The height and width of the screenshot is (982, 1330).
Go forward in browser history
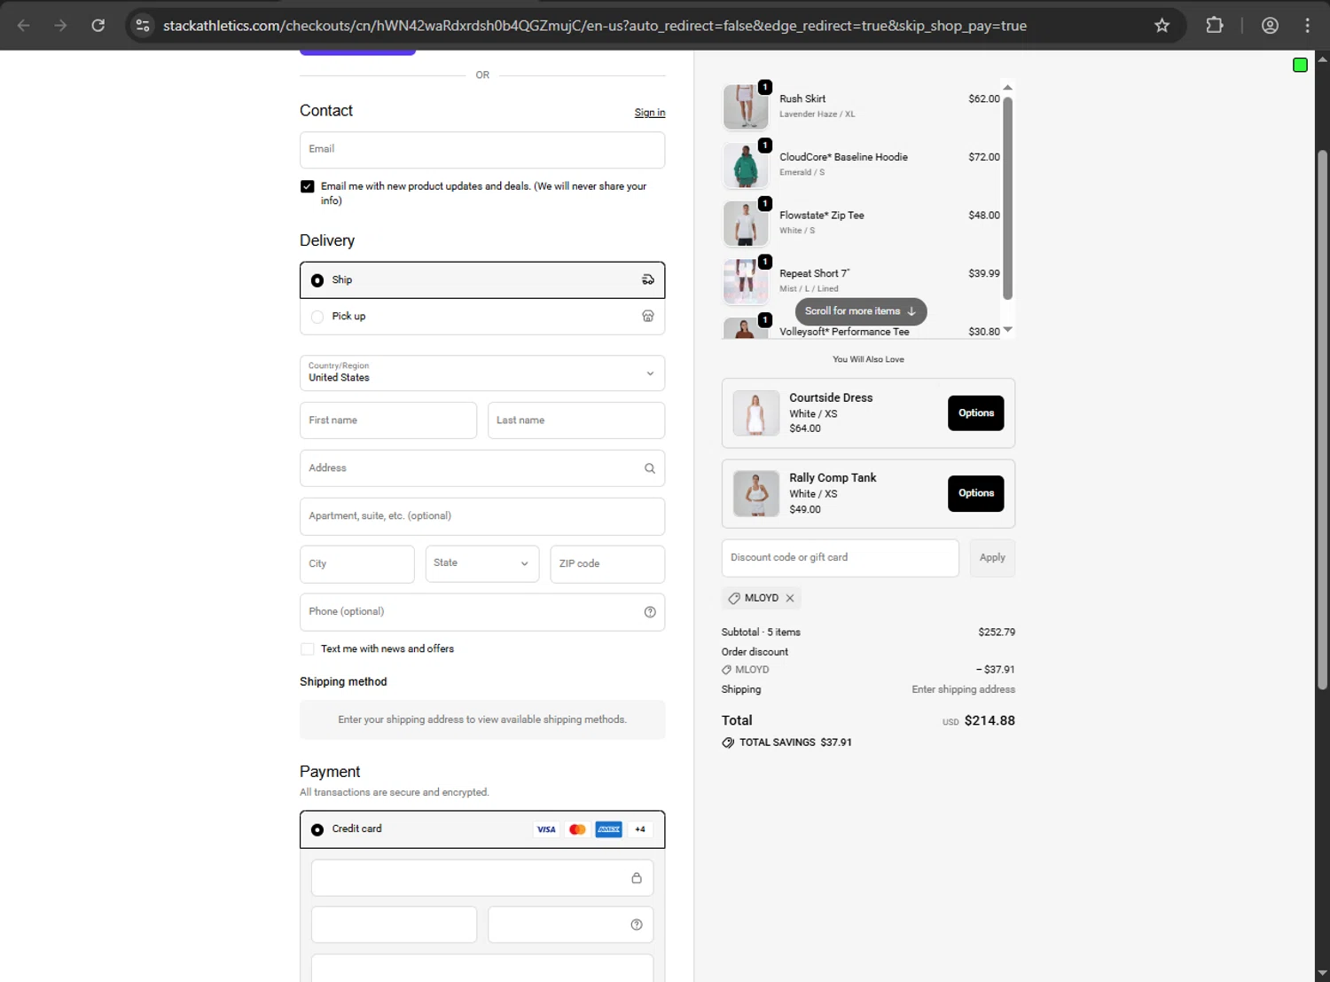pyautogui.click(x=60, y=26)
